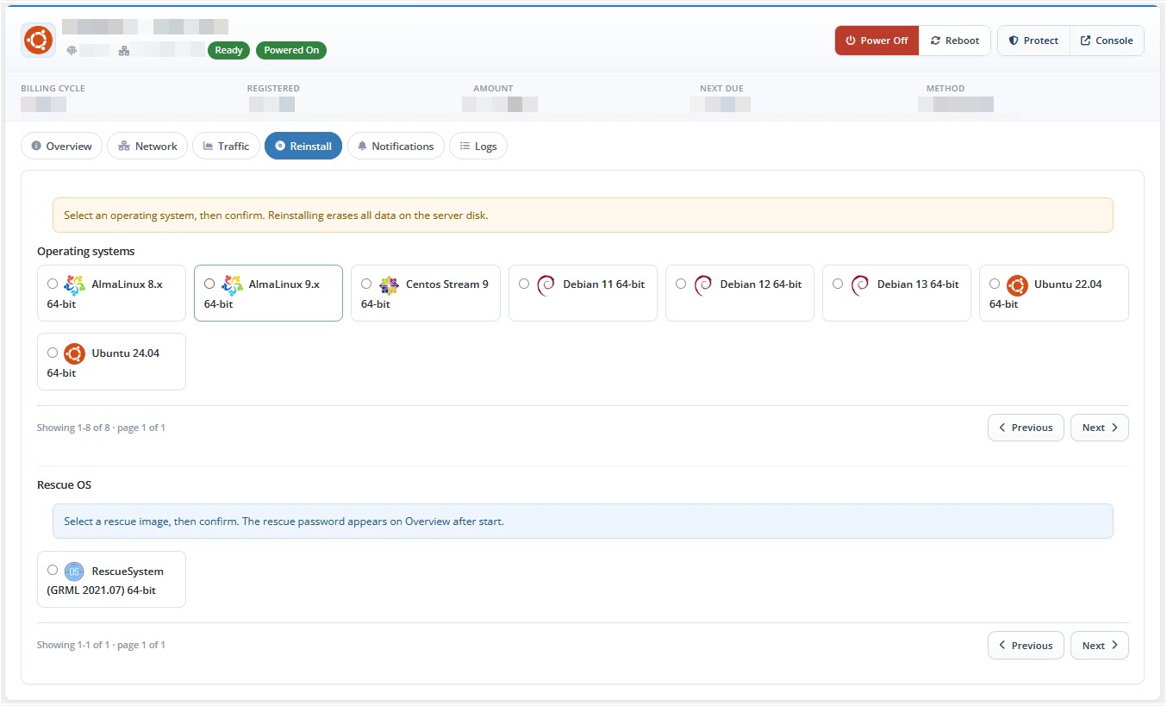Click the RescueSystem OS disc icon

pyautogui.click(x=75, y=572)
